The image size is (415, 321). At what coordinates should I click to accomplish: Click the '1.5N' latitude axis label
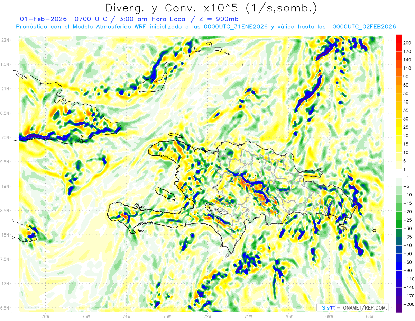pyautogui.click(x=6, y=64)
